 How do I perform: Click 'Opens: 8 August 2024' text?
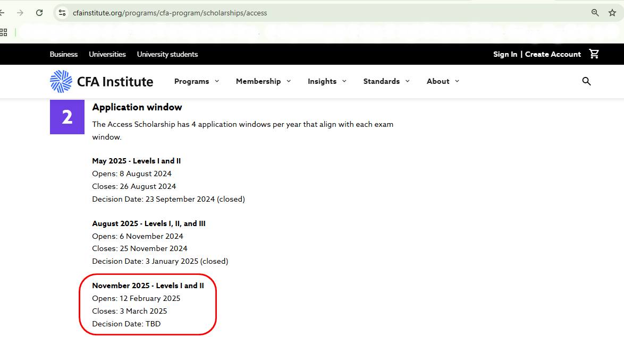pos(132,174)
